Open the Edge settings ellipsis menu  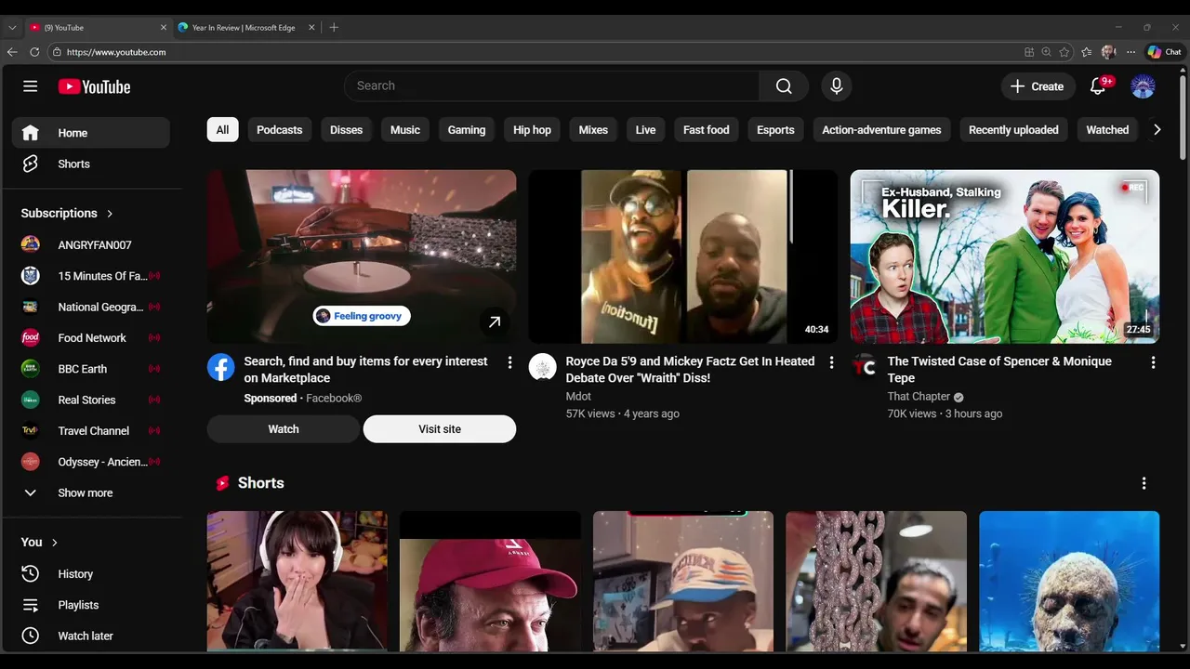tap(1130, 52)
